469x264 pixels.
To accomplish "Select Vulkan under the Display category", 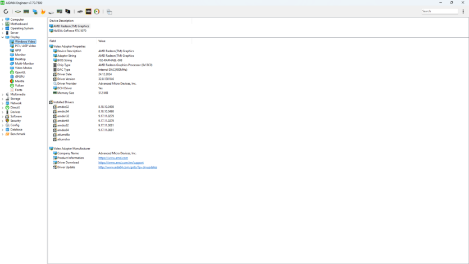I will click(19, 85).
